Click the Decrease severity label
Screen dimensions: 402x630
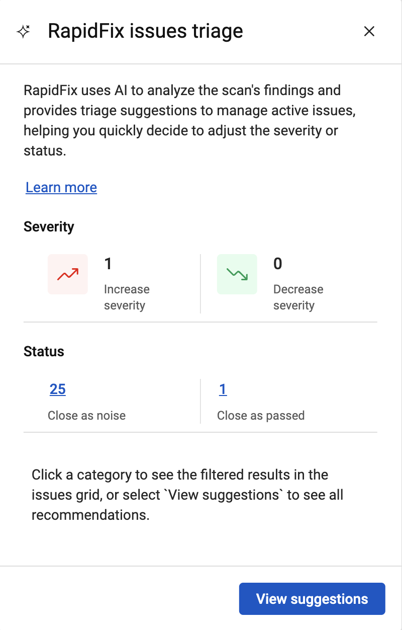pos(298,297)
